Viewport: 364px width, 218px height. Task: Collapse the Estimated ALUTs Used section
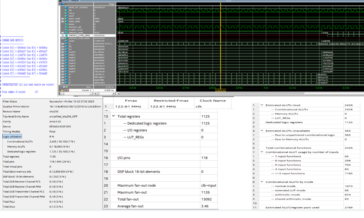point(262,105)
